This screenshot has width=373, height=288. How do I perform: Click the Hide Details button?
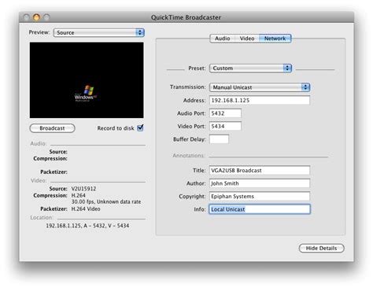(321, 248)
